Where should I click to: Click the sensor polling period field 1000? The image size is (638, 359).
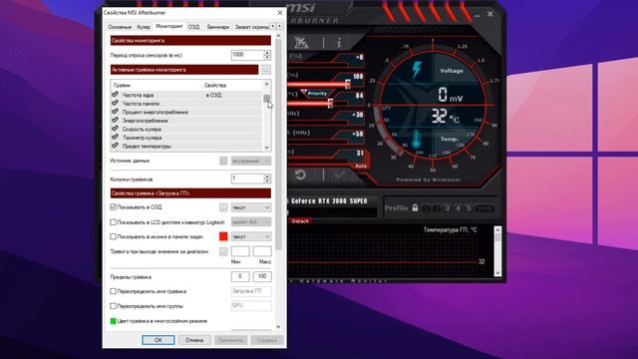coord(247,55)
